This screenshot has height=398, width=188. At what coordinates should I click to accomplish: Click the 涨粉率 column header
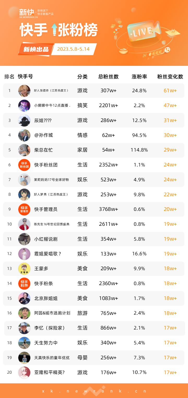pyautogui.click(x=139, y=77)
